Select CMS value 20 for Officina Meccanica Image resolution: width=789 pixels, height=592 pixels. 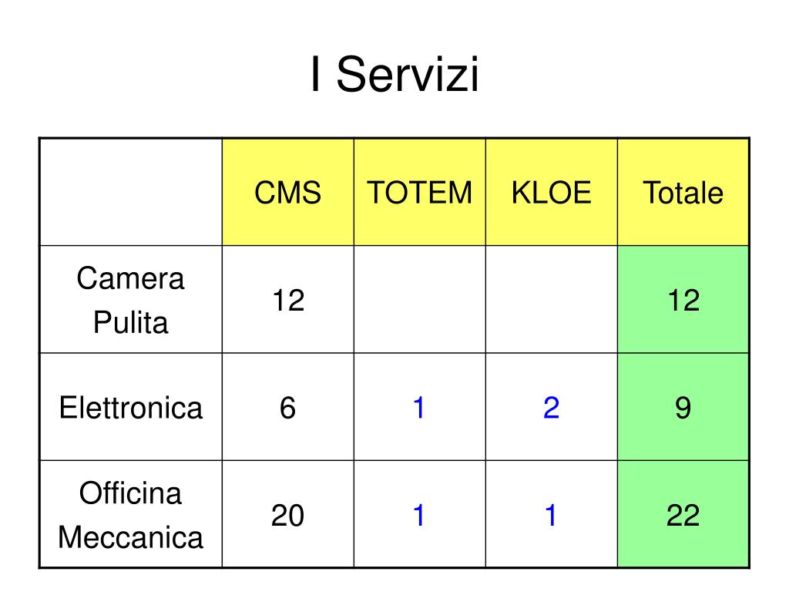[288, 515]
